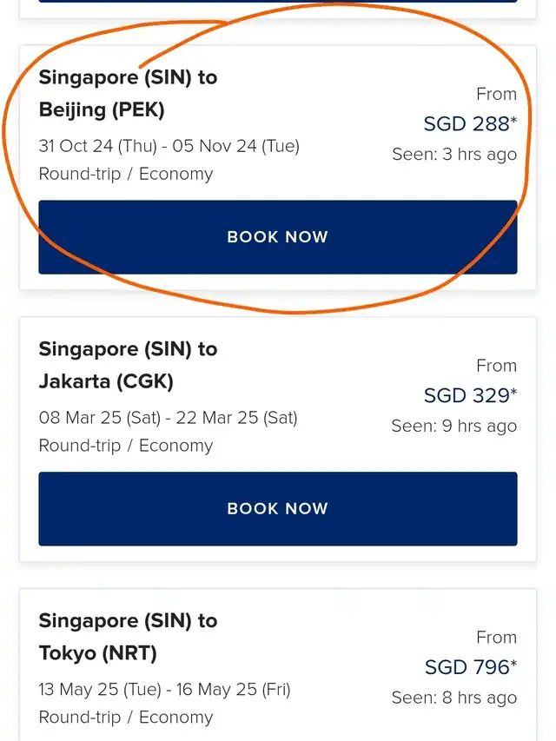Tap the 'Seen: 3 hrs ago' text
Screen dimensions: 556x741
pos(453,155)
